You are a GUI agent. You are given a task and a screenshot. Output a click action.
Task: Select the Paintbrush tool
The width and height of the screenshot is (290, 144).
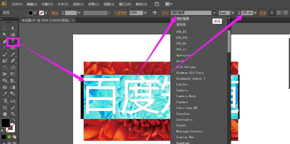click(x=5, y=54)
